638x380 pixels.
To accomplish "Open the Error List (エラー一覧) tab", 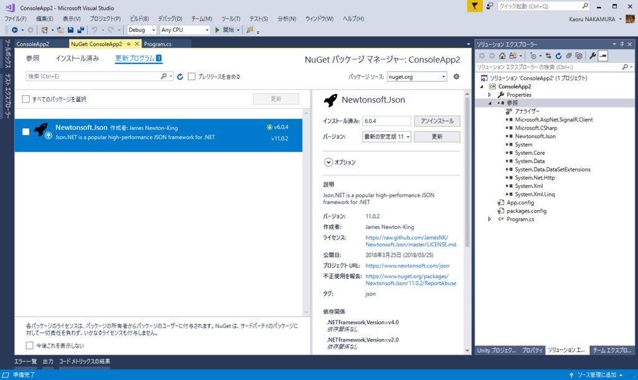I will point(26,361).
